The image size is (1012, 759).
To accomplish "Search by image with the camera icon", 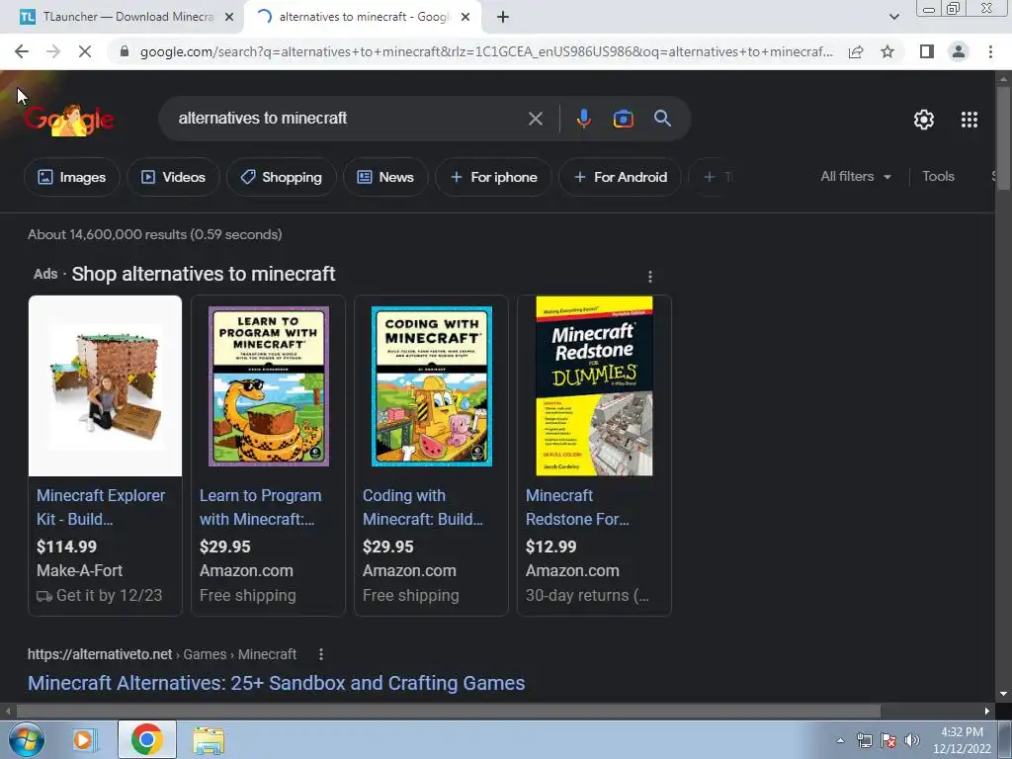I will (x=623, y=119).
